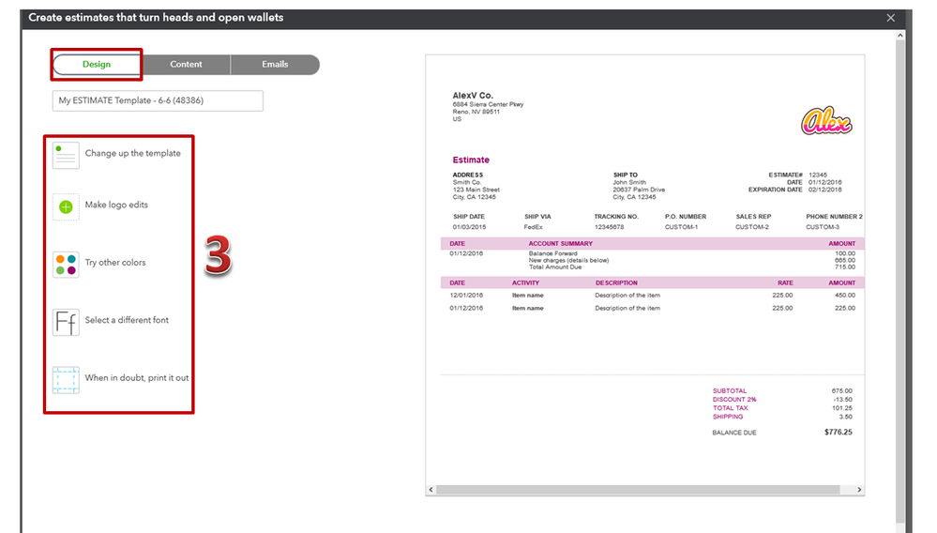The height and width of the screenshot is (533, 937).
Task: Click the FedEx value in preview
Action: tap(533, 227)
